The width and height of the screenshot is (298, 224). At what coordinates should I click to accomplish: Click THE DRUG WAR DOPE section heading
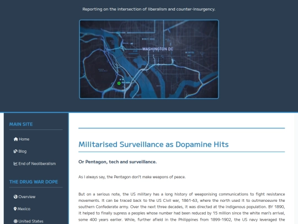(34, 182)
